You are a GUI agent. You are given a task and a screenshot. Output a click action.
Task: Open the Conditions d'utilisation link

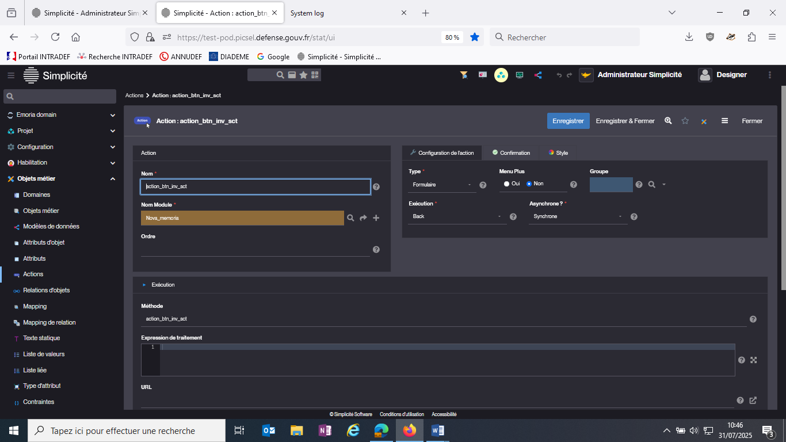(402, 414)
